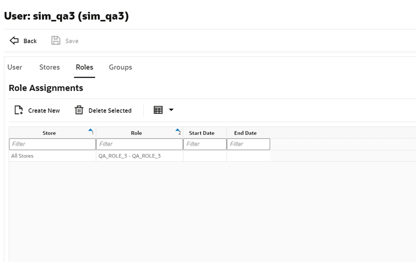416x262 pixels.
Task: Click the table view grid icon
Action: pos(159,110)
